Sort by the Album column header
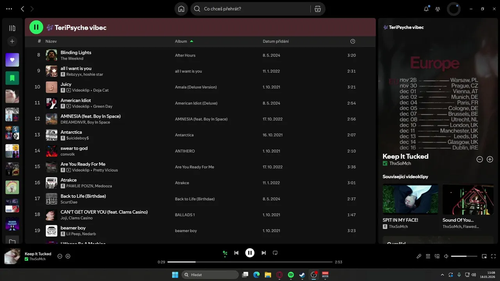This screenshot has height=281, width=500. (x=181, y=41)
